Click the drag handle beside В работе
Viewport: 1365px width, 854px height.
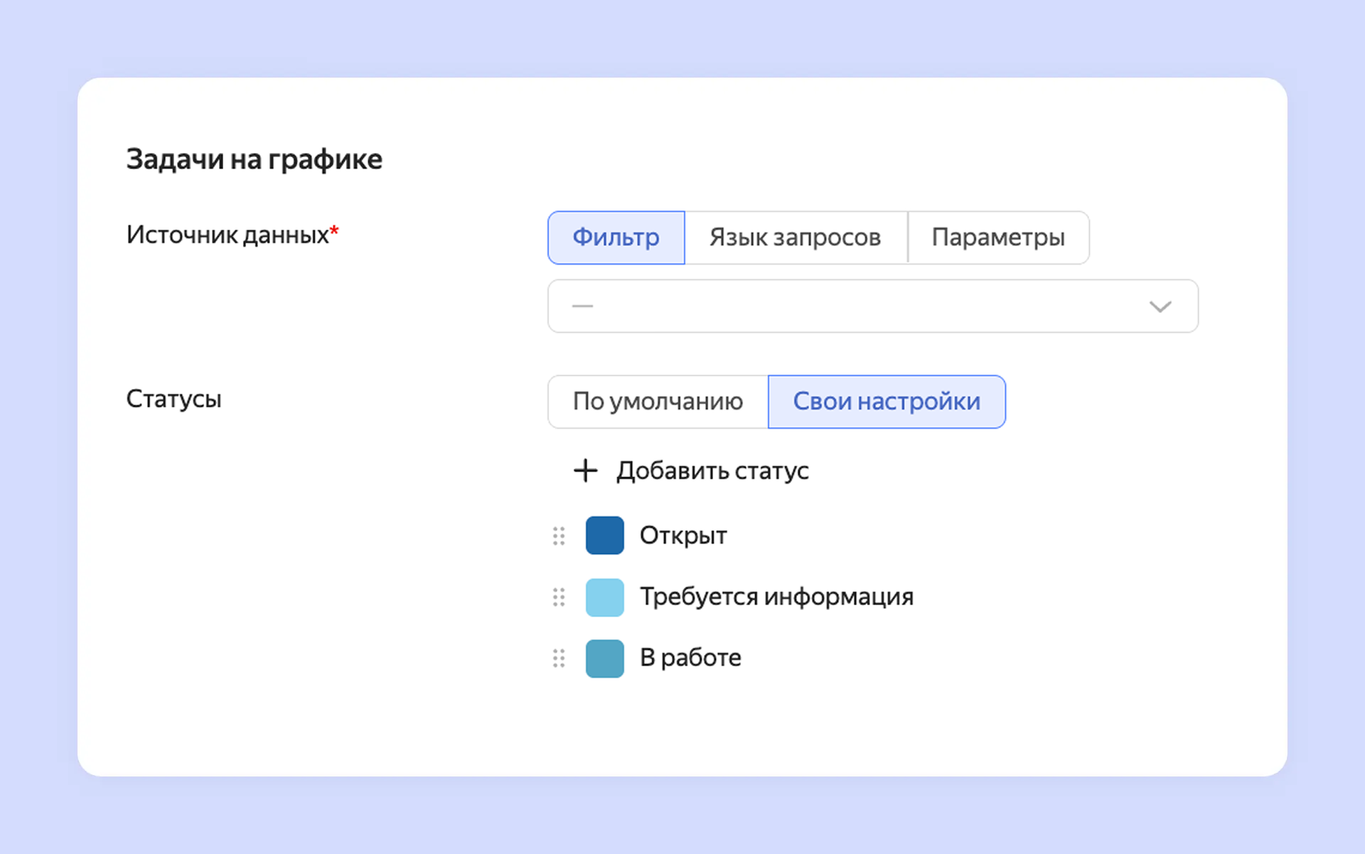point(559,658)
